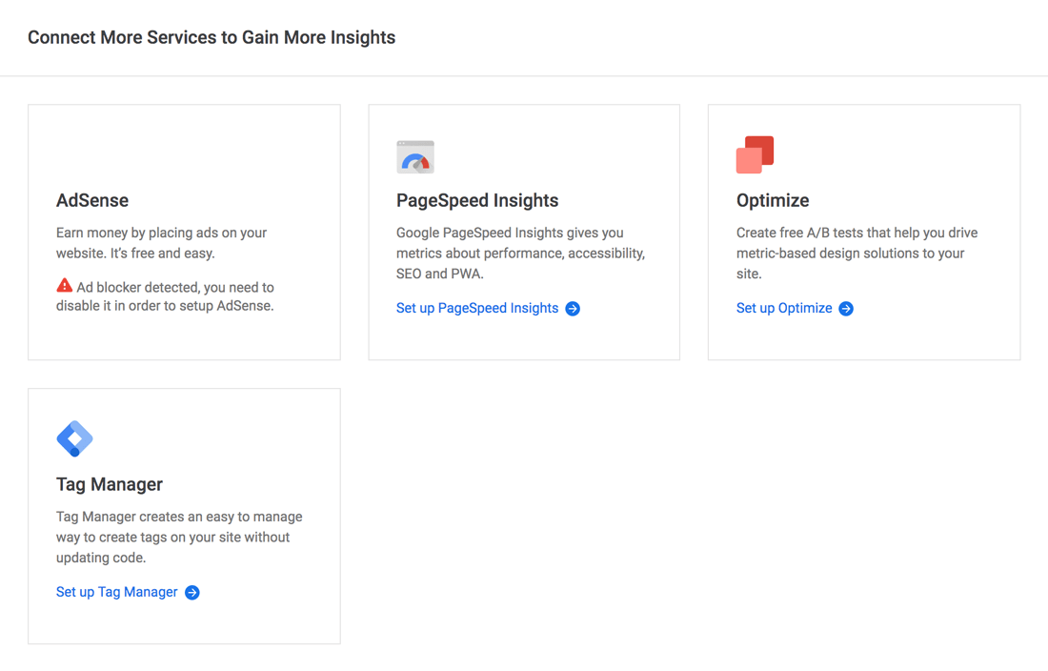The image size is (1048, 671).
Task: Click 'Earn money by placing ads' description
Action: (x=161, y=243)
